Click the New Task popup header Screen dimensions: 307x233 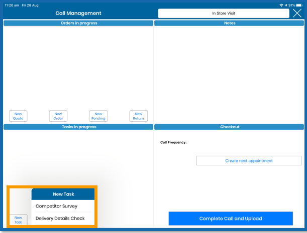click(x=63, y=194)
